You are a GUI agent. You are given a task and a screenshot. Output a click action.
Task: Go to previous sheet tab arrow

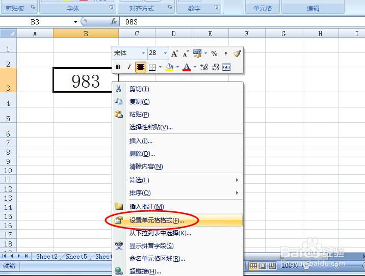pos(12,256)
